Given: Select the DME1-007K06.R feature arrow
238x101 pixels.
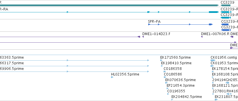Looking at the screenshot, I should pyautogui.click(x=202, y=37).
